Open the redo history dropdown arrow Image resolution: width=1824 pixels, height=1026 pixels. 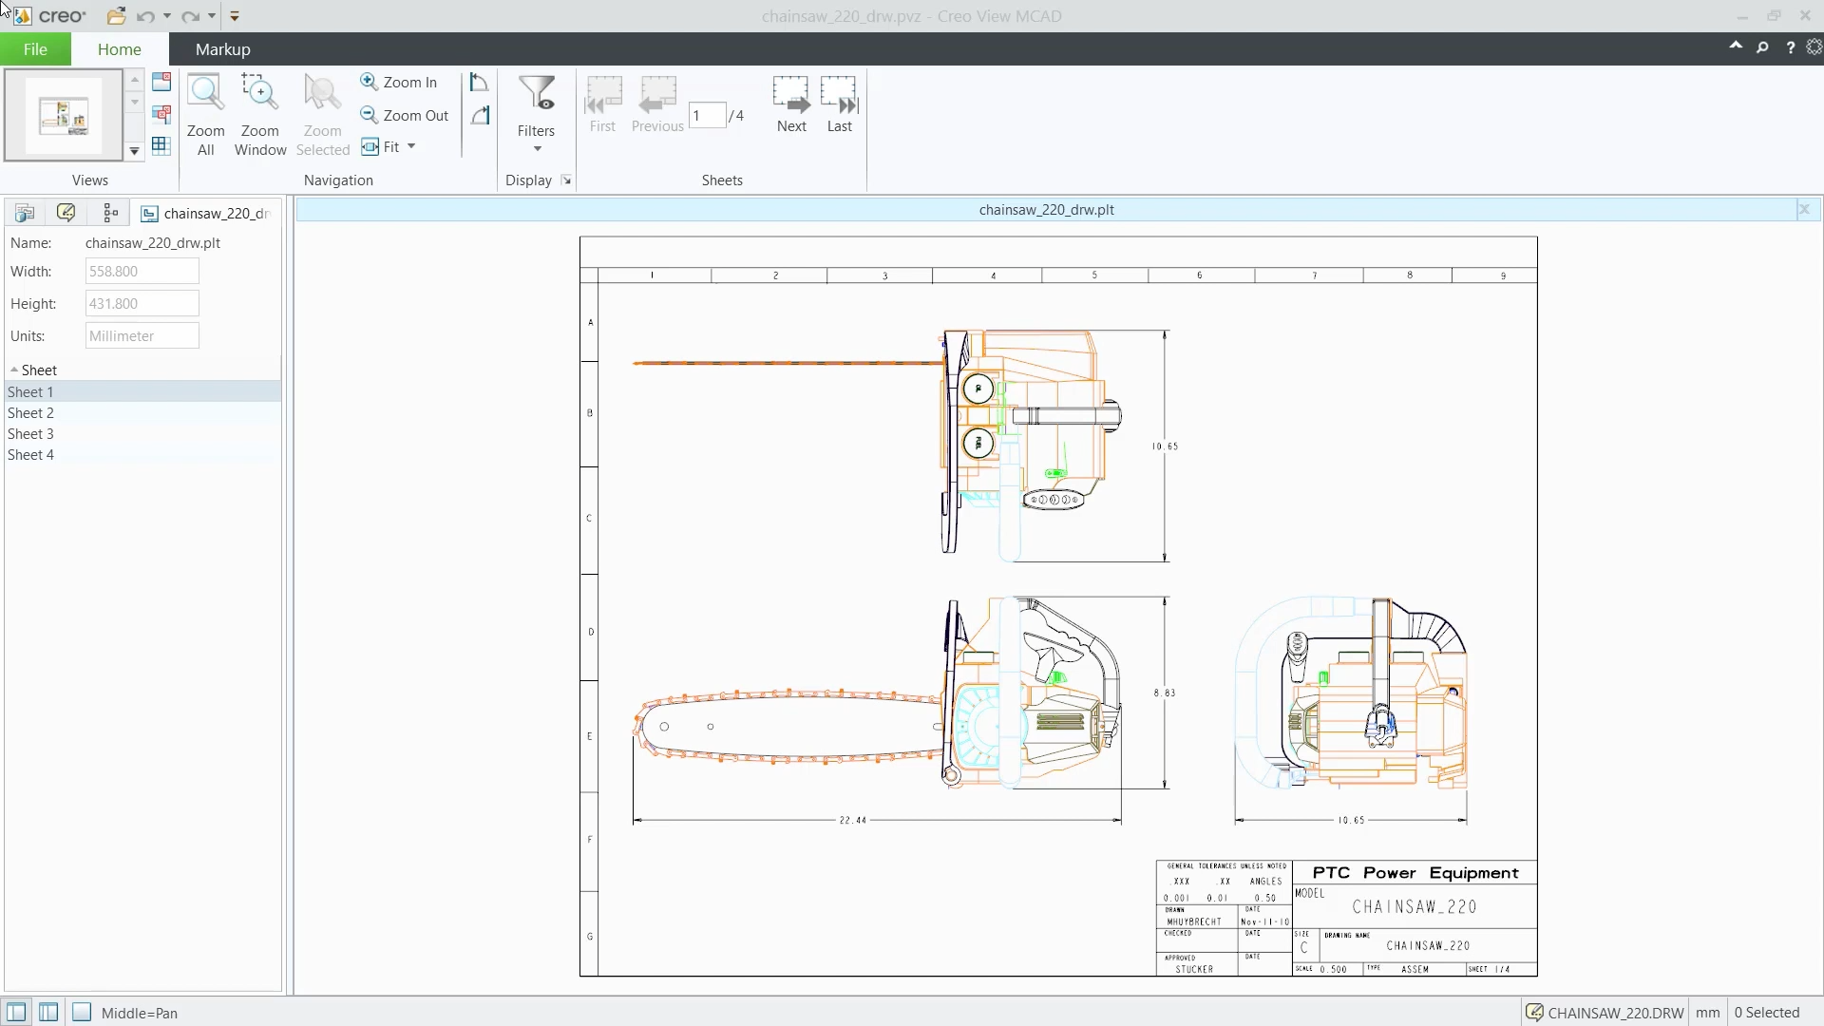(212, 16)
